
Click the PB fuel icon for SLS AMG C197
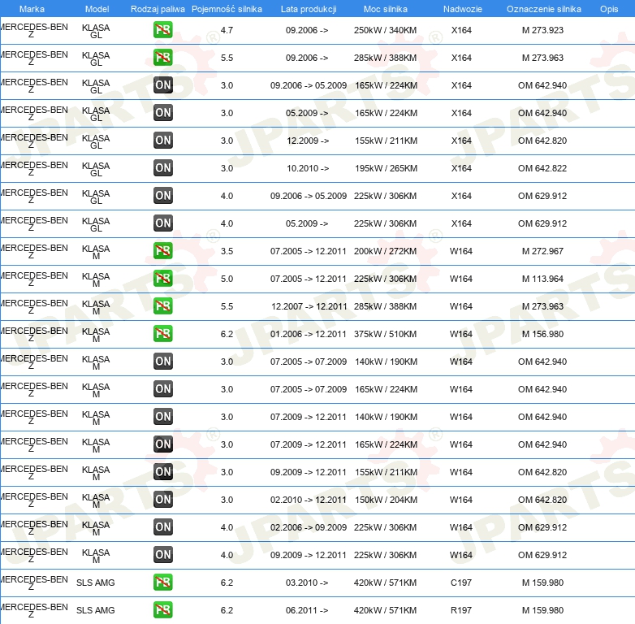[163, 583]
